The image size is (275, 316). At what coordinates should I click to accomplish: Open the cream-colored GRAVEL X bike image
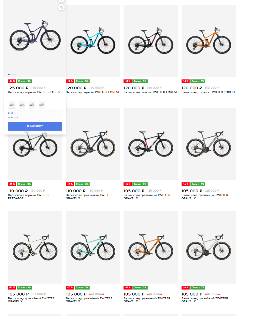tap(35, 247)
